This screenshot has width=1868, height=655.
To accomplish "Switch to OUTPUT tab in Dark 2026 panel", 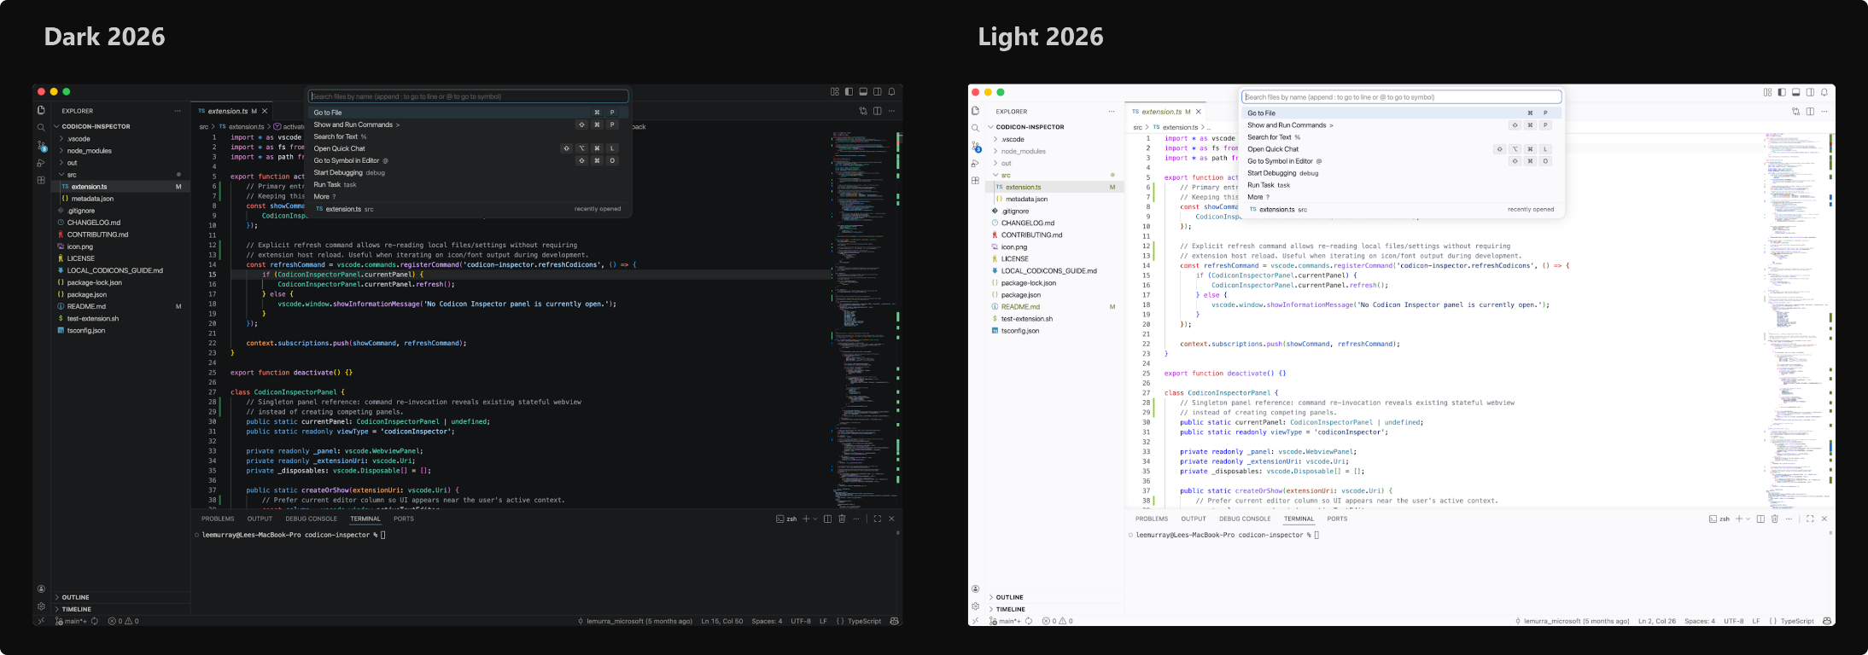I will point(260,519).
